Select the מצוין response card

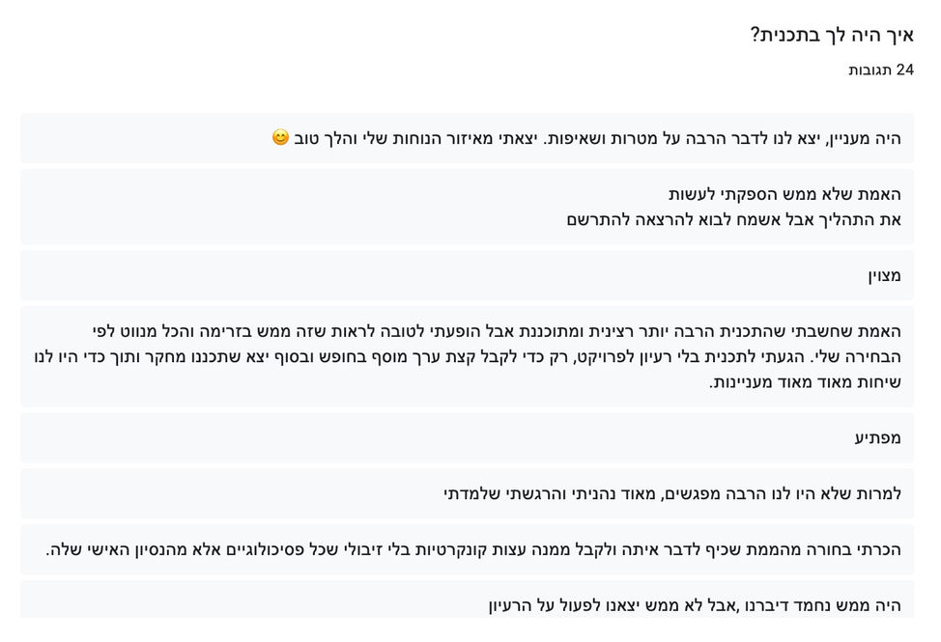pyautogui.click(x=467, y=276)
